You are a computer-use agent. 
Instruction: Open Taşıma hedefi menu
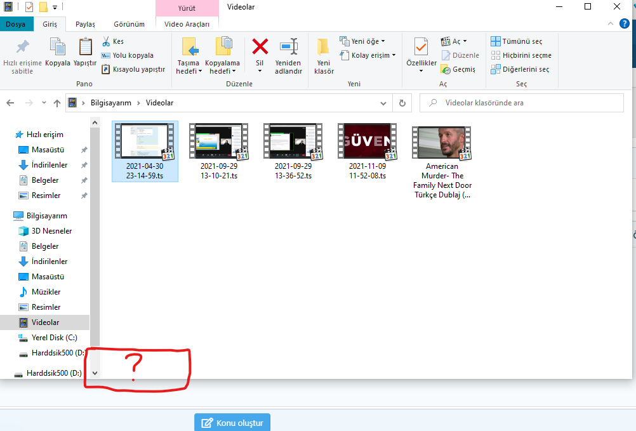tap(189, 56)
